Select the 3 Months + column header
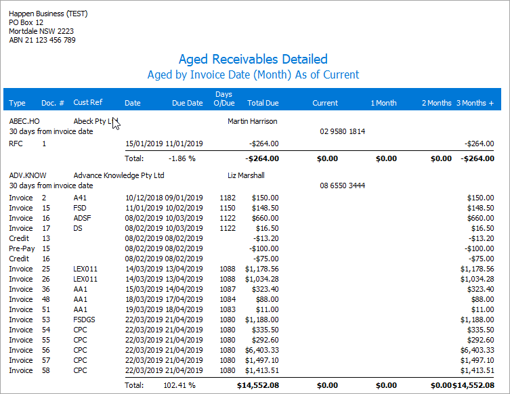The image size is (510, 394). click(x=475, y=103)
